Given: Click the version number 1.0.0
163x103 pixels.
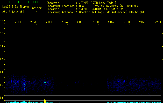Looking at the screenshot, I should (35, 2).
